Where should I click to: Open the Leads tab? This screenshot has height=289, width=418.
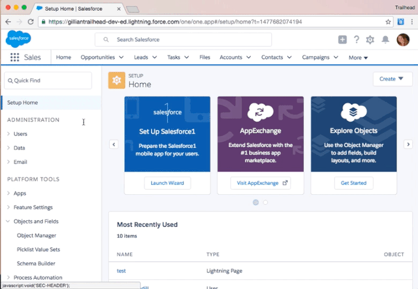[141, 57]
